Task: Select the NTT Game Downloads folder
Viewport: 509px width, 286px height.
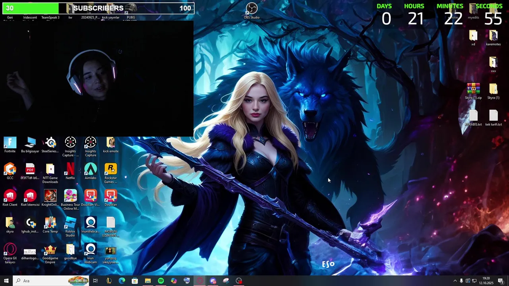Action: 50,174
